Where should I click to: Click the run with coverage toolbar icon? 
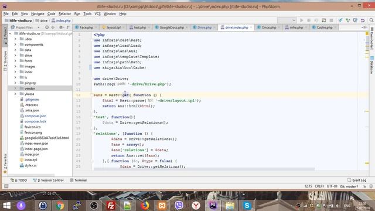(316, 21)
